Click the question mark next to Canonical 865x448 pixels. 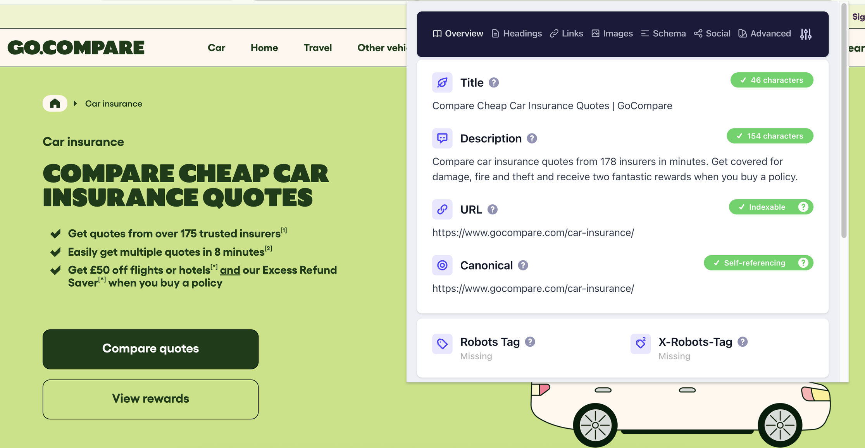tap(523, 265)
